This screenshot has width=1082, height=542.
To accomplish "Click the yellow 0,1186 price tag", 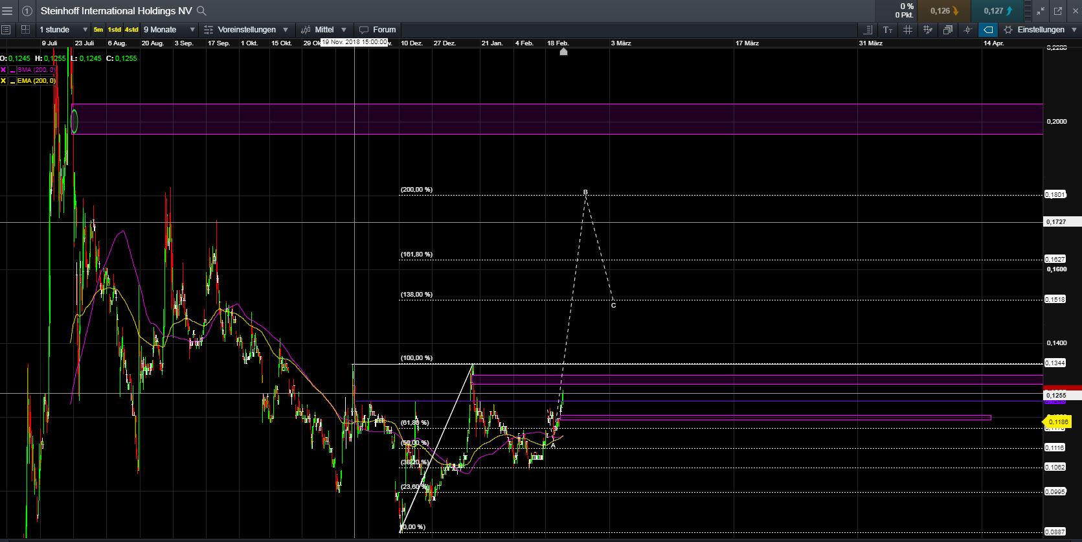I will 1056,422.
